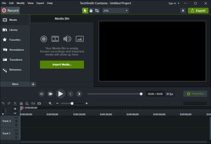This screenshot has height=144, width=211.
Task: Click the Undo arrow in timeline toolbar
Action: click(x=3, y=103)
